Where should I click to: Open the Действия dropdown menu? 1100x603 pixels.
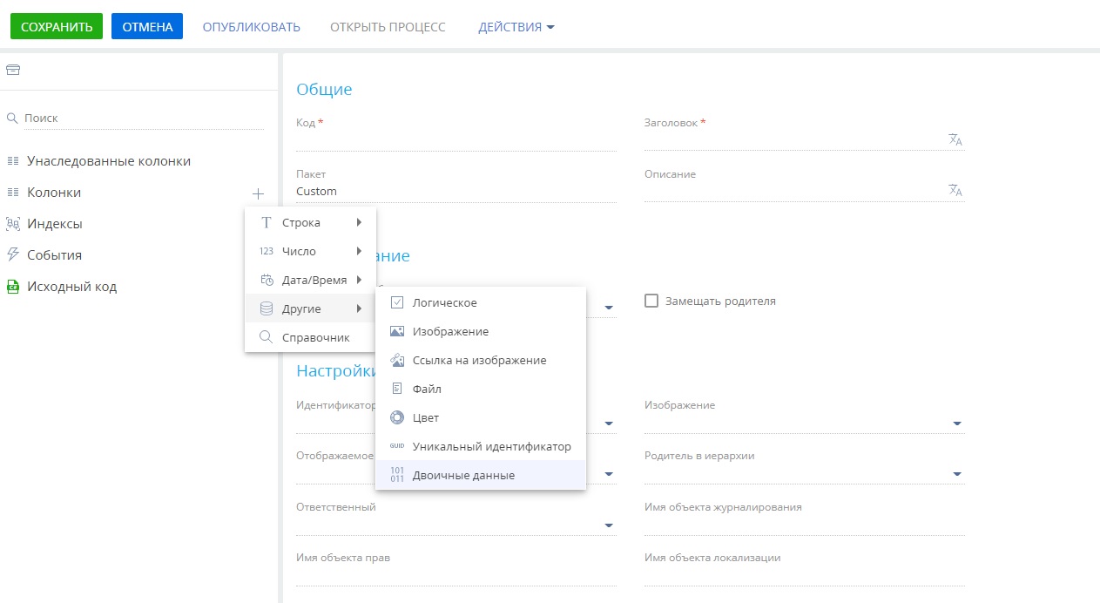516,27
